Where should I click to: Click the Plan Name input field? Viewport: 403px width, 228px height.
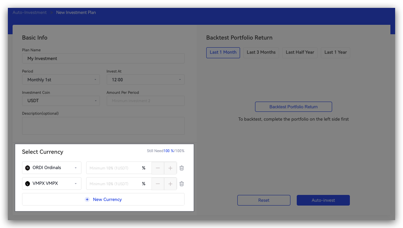coord(103,58)
